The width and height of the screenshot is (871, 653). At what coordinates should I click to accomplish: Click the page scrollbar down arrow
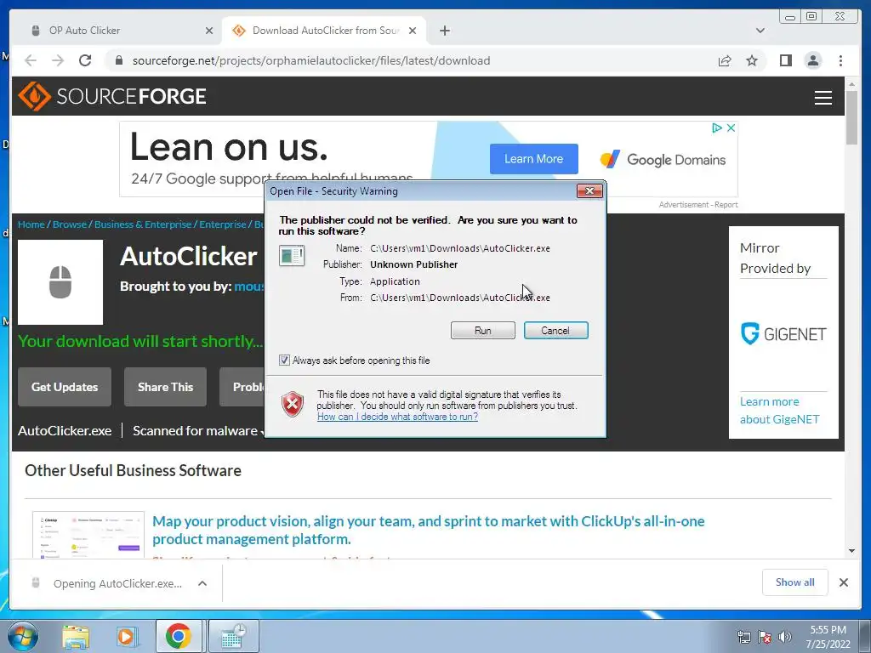click(852, 551)
